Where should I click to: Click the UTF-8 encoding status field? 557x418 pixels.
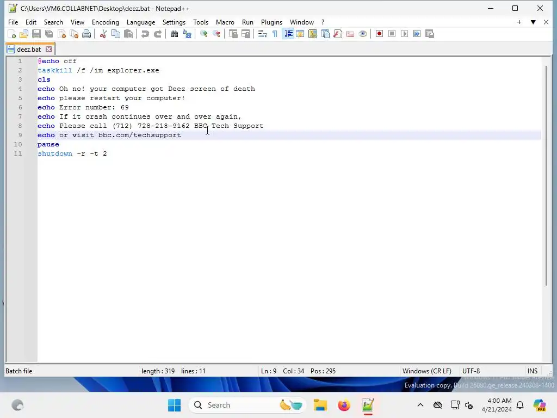(471, 371)
